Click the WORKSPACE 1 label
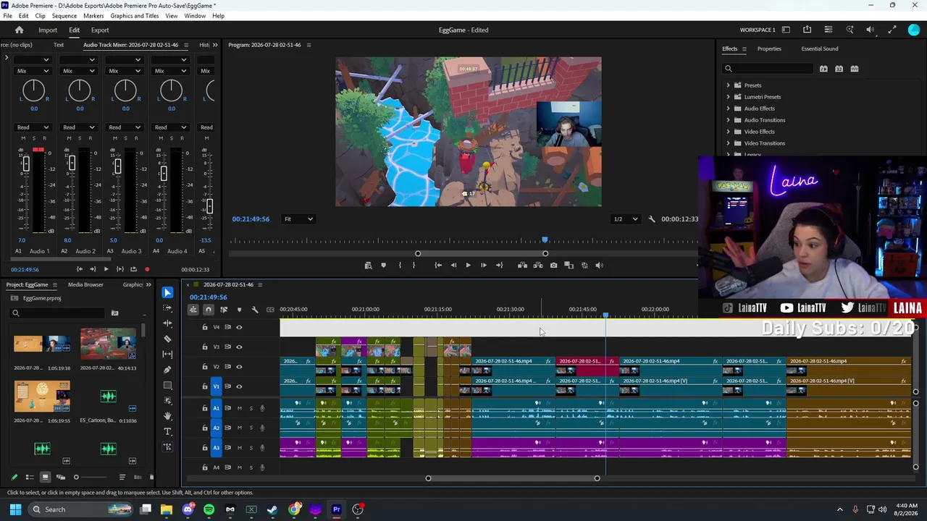The width and height of the screenshot is (927, 521). [758, 30]
